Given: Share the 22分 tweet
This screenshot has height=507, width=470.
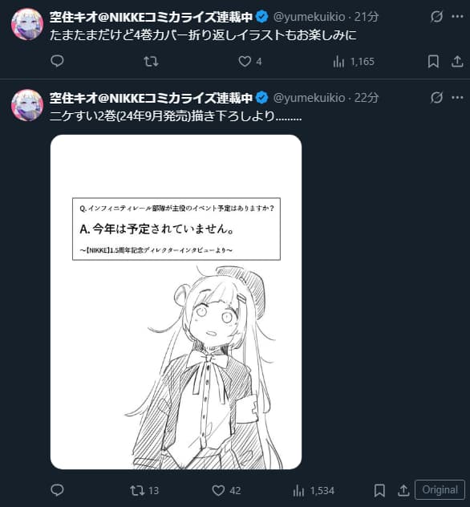Looking at the screenshot, I should (x=403, y=490).
